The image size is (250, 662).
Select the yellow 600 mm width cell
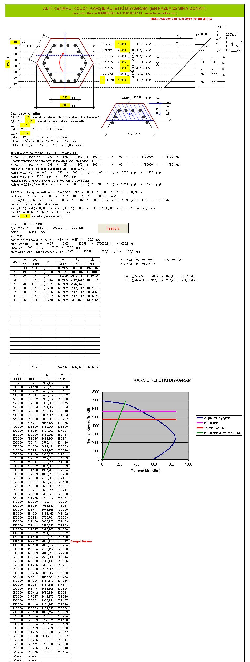(x=65, y=105)
